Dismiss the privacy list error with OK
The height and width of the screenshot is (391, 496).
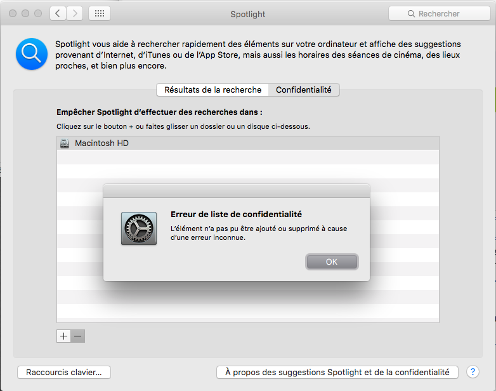click(332, 262)
